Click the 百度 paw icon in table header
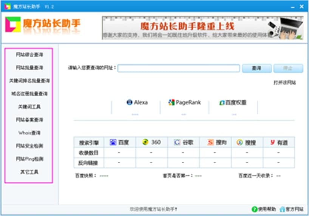The height and width of the screenshot is (216, 309). coord(113,142)
